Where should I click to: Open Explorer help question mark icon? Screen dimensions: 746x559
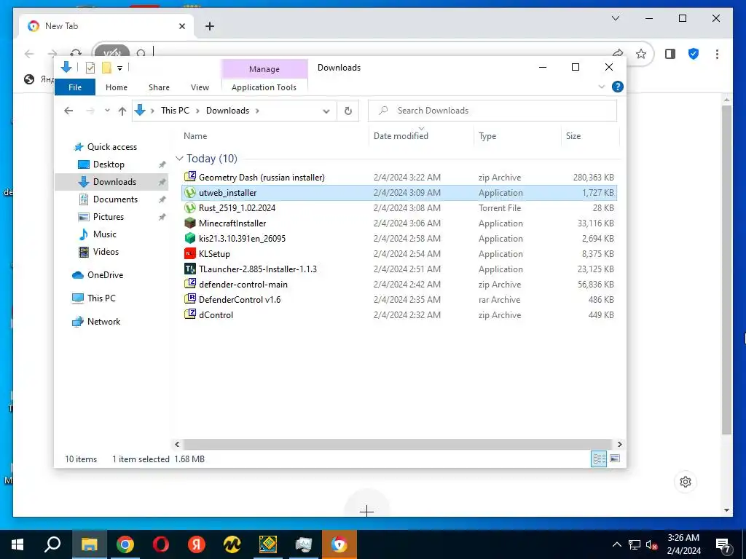coord(618,87)
